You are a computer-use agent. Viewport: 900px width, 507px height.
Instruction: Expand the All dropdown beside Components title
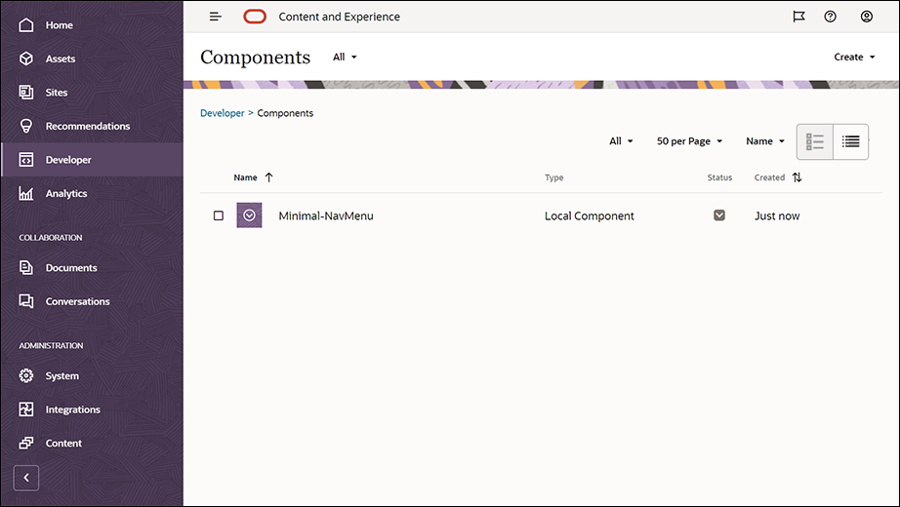coord(345,57)
